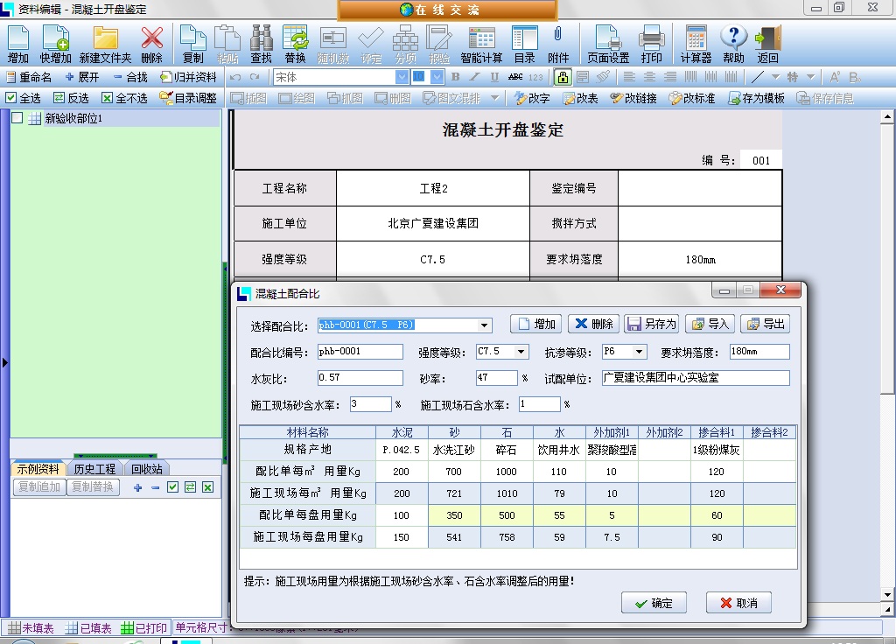The height and width of the screenshot is (644, 896).
Task: Create a new folder with 新建文件夹
Action: 105,45
